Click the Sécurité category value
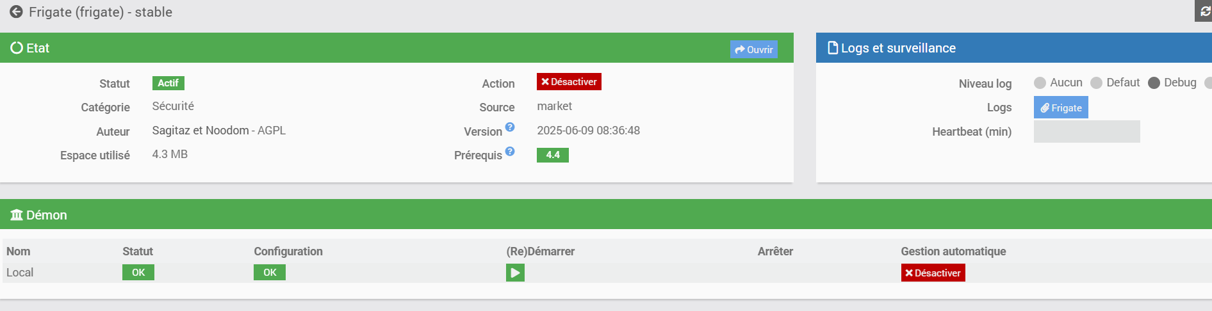Viewport: 1212px width, 311px height. point(173,106)
